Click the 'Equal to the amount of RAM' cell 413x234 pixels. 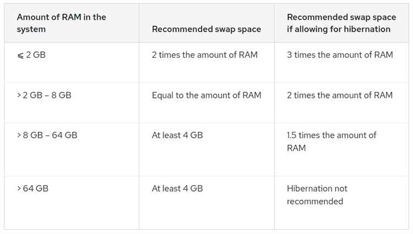click(x=206, y=95)
